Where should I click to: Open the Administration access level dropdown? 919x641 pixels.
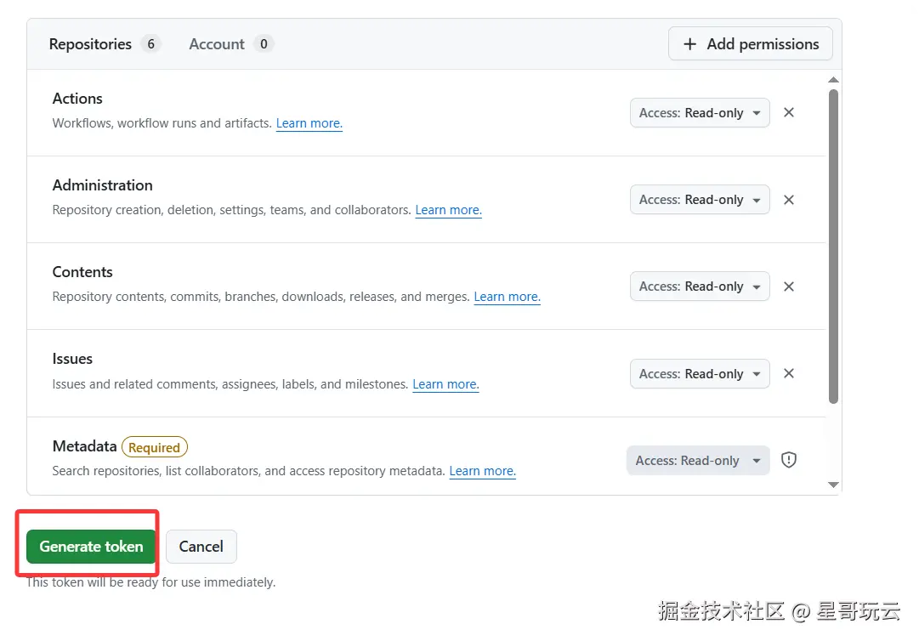(700, 200)
